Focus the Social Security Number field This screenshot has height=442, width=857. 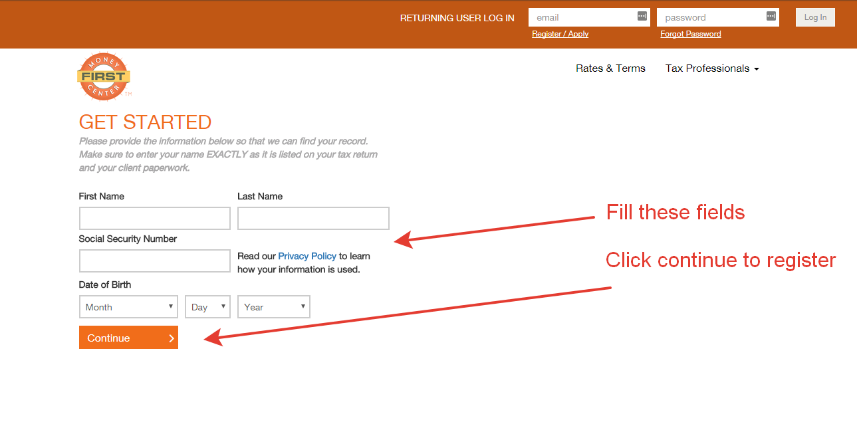coord(155,261)
